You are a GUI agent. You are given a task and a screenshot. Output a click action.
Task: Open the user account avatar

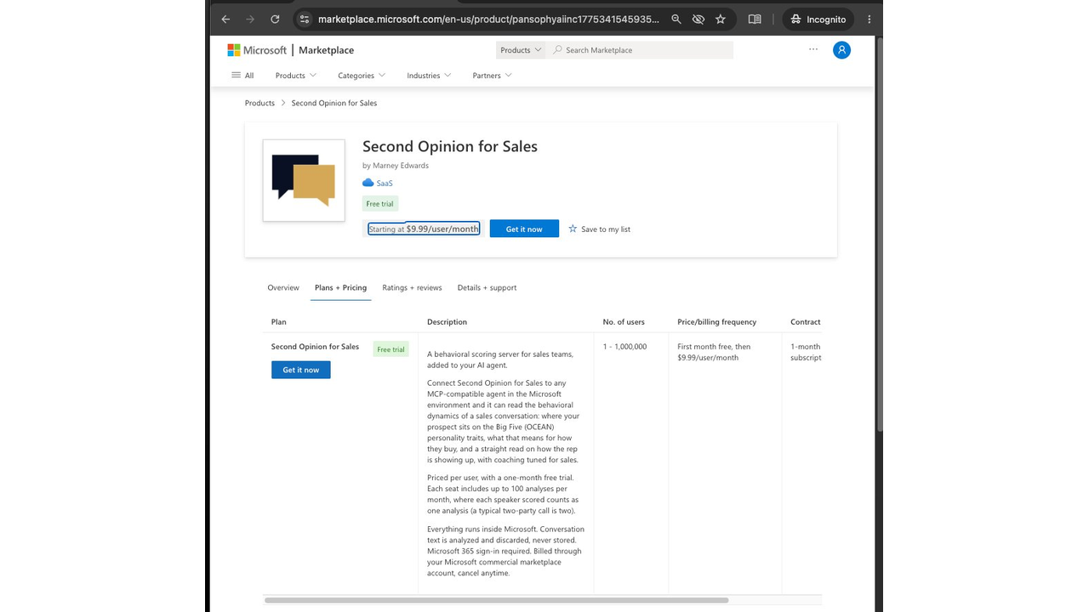[841, 50]
